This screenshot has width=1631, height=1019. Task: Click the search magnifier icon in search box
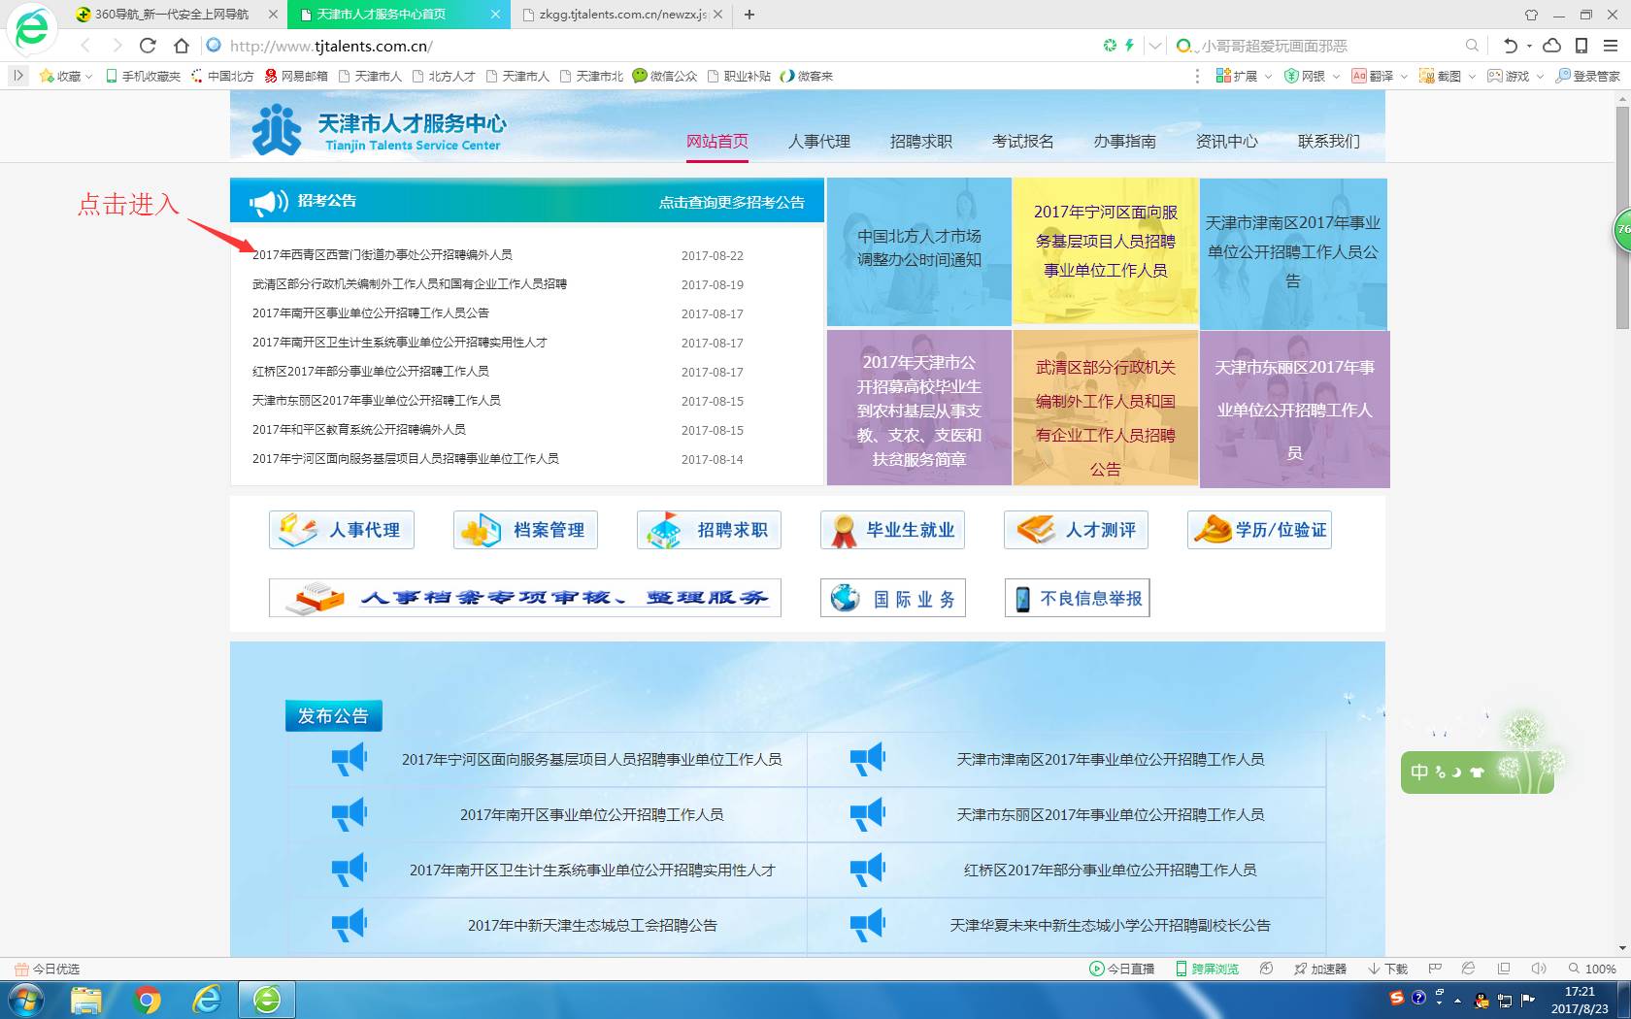1472,46
